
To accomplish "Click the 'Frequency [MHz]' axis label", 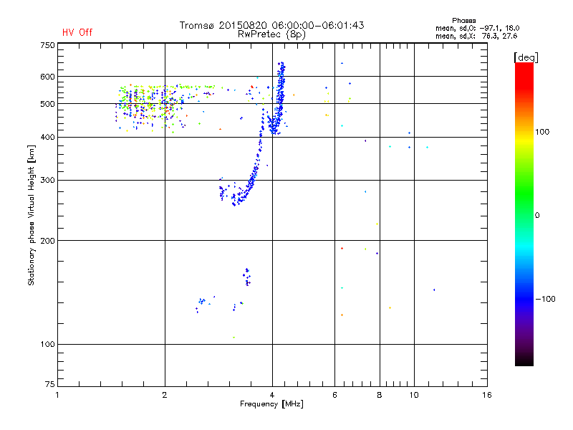I will [x=271, y=404].
